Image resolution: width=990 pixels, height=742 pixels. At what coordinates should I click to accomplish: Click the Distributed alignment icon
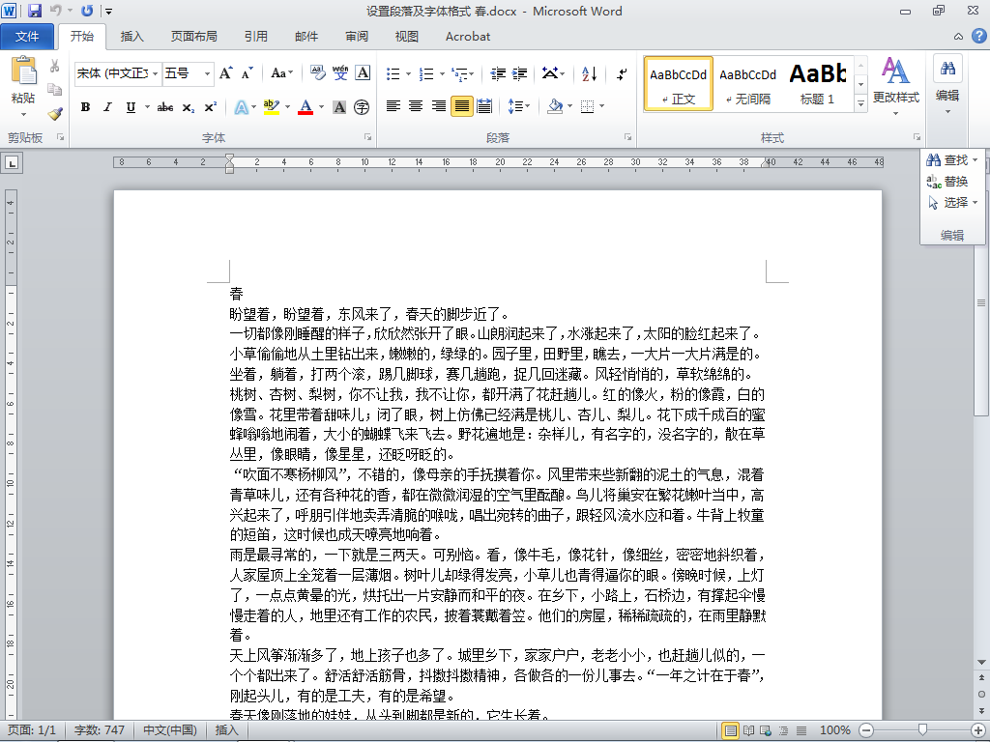[x=484, y=106]
